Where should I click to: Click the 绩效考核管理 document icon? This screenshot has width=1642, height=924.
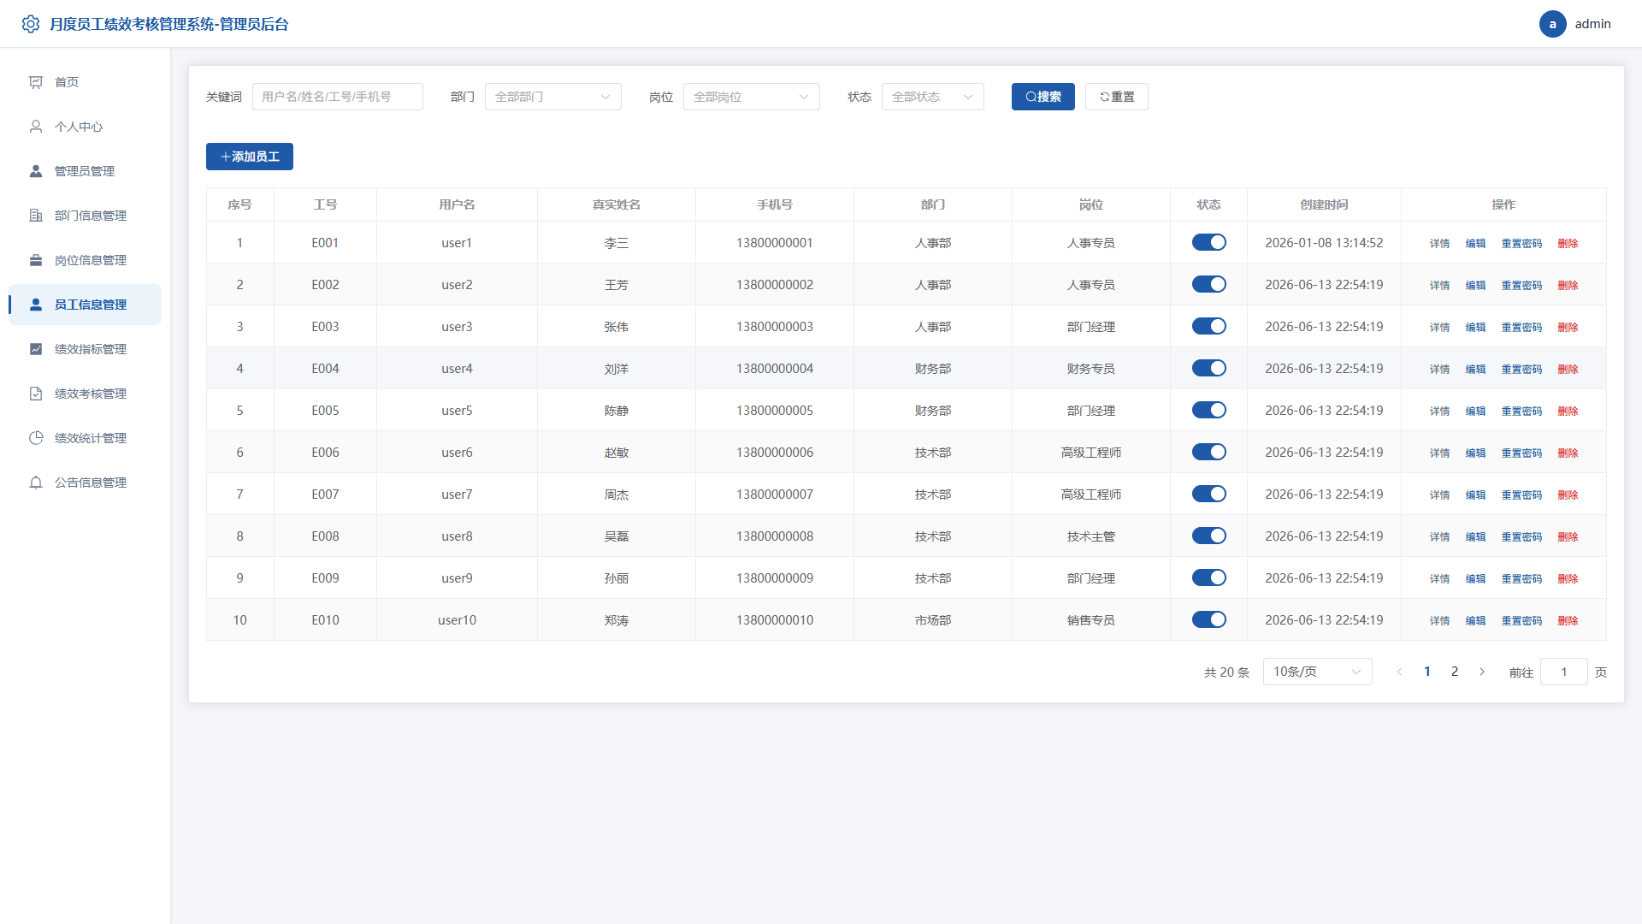tap(36, 394)
